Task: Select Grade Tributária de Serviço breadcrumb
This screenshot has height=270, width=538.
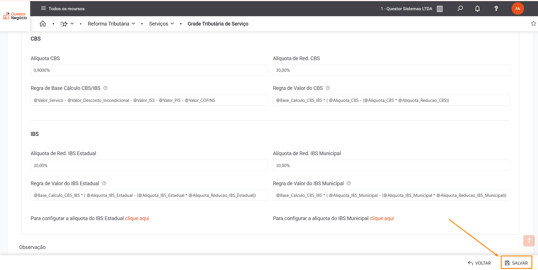Action: [218, 24]
